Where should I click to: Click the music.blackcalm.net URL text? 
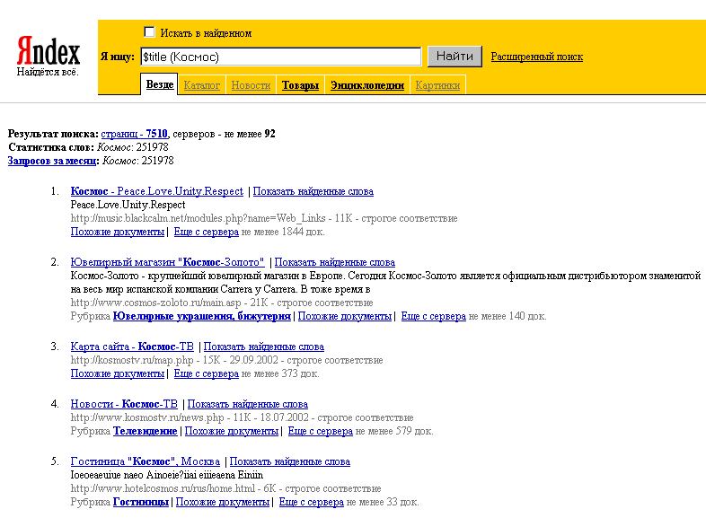[199, 218]
